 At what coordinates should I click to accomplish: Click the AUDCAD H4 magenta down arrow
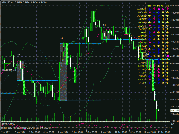click(154, 9)
